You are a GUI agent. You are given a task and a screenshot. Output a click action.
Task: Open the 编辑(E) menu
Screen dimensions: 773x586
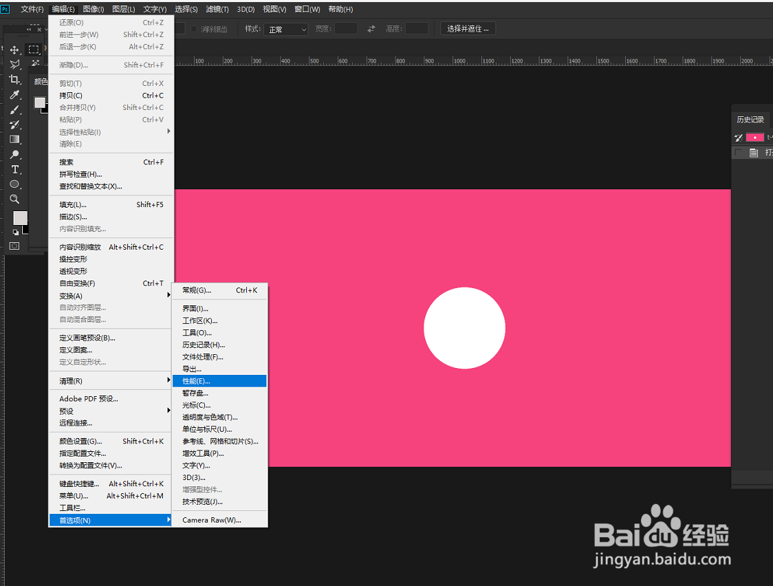63,10
